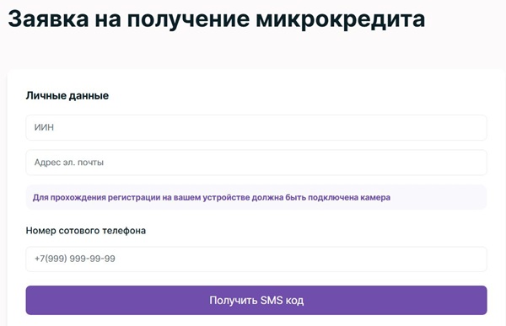This screenshot has height=326, width=506.
Task: Click the ИИН input field
Action: click(256, 128)
